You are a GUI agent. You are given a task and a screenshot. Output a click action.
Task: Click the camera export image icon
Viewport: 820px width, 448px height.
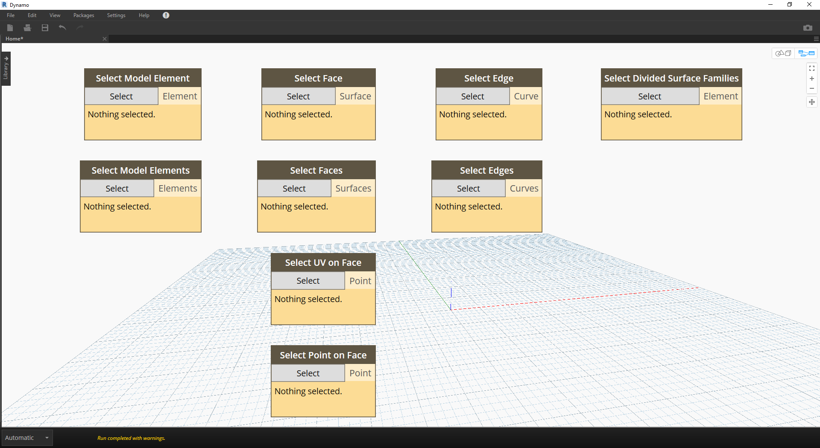[807, 28]
